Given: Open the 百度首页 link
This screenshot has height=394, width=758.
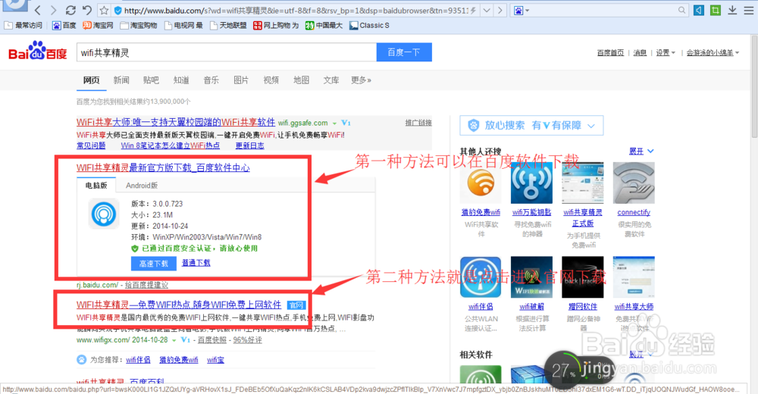Looking at the screenshot, I should tap(610, 53).
